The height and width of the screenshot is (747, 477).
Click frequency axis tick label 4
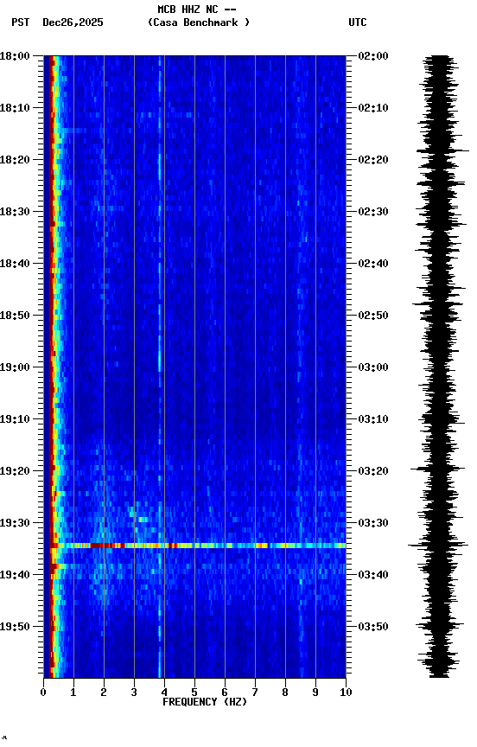pos(164,693)
